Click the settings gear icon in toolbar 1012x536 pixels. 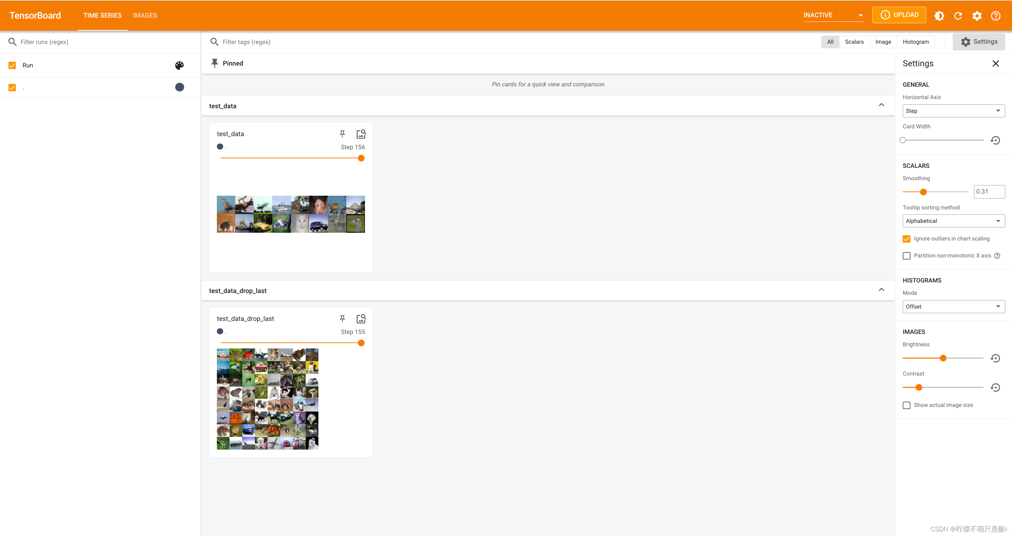coord(976,16)
